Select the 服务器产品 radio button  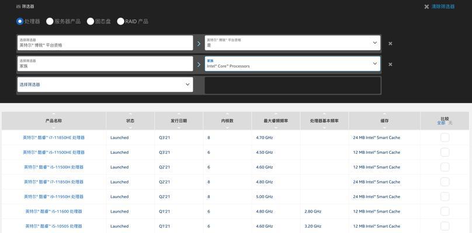50,22
